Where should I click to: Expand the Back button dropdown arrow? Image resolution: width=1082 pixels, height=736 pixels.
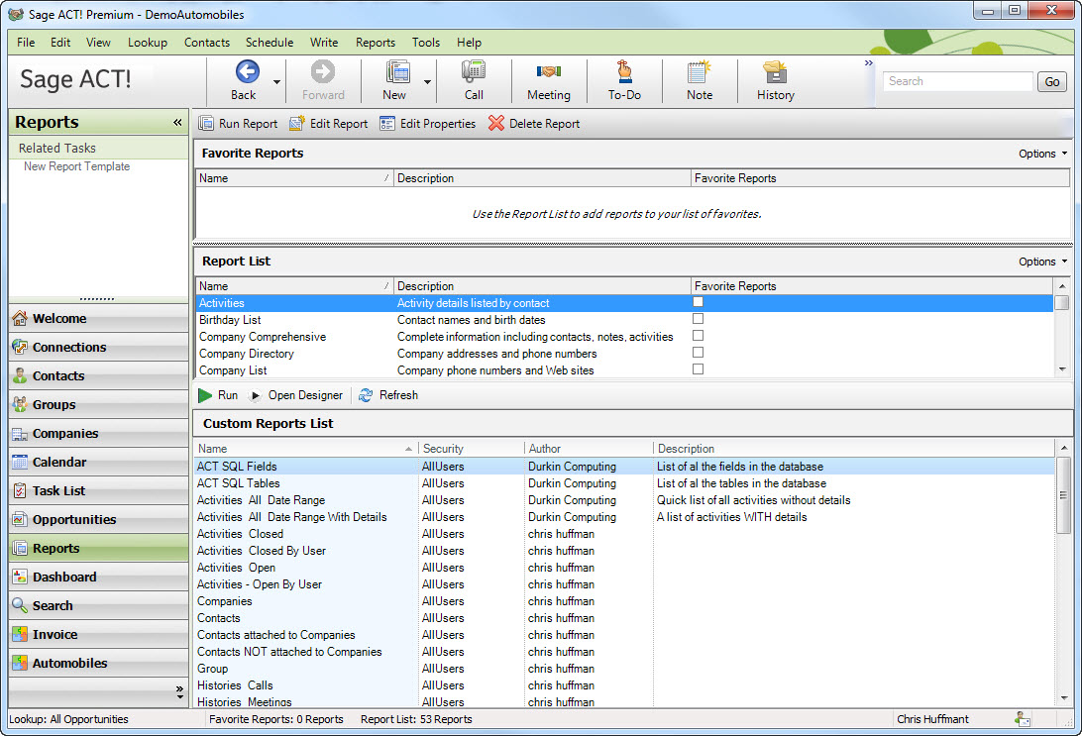coord(276,82)
